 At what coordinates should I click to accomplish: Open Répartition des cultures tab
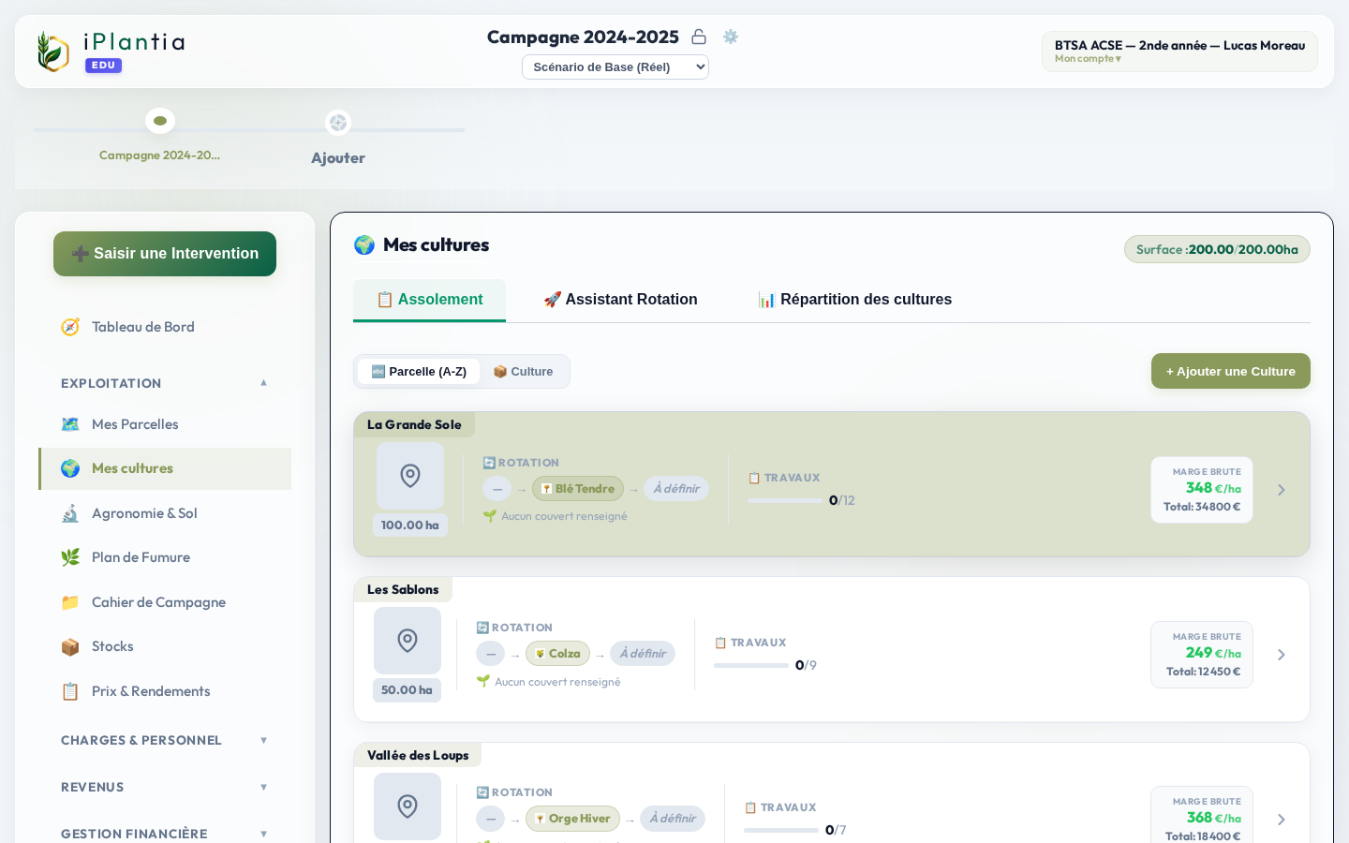pyautogui.click(x=854, y=300)
